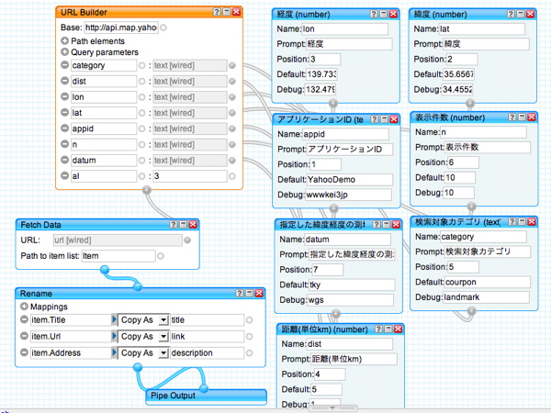Click the Fetch Data output connector

click(106, 269)
